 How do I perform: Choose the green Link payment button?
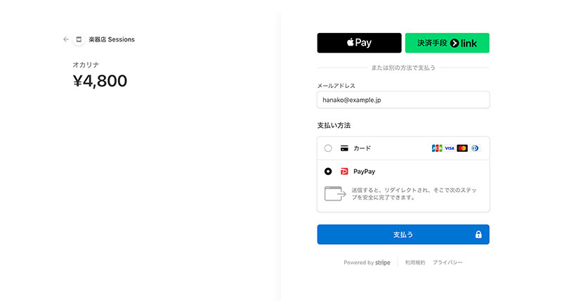[x=447, y=43]
